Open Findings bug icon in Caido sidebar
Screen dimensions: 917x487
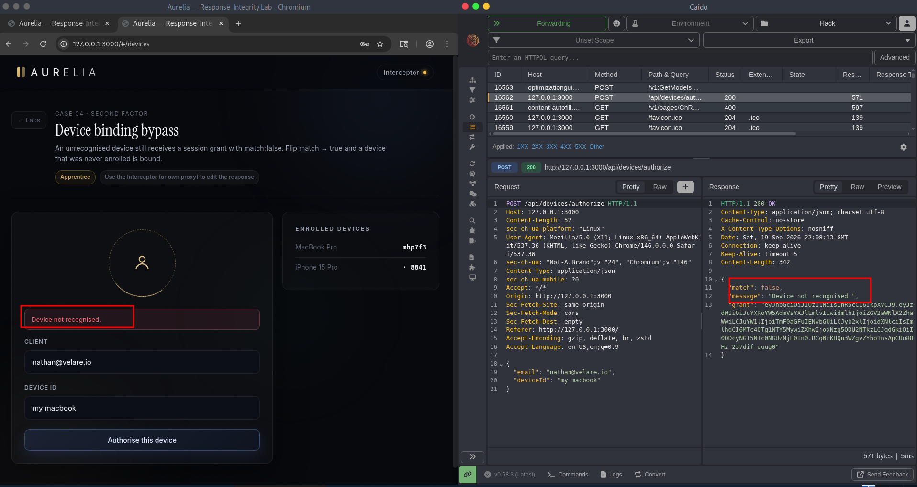point(472,230)
